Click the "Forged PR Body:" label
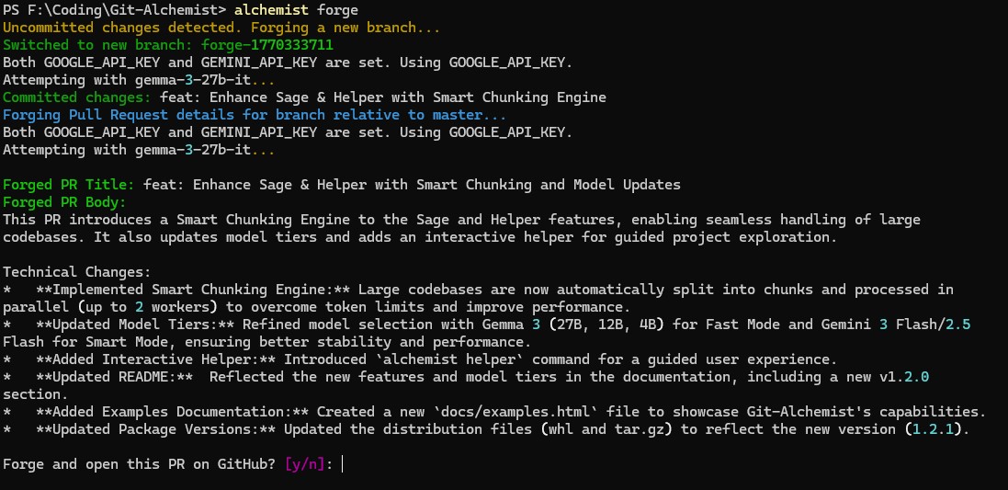1008x490 pixels. point(65,202)
